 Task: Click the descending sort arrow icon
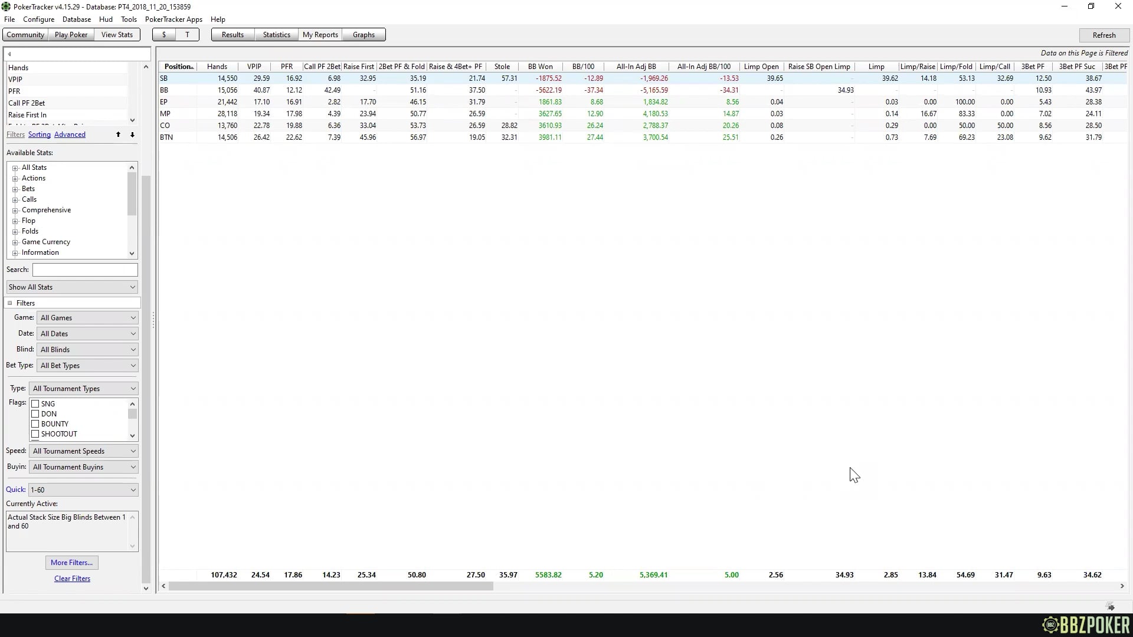[133, 135]
